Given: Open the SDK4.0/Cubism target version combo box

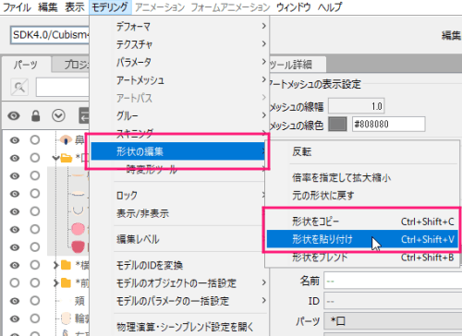Looking at the screenshot, I should pos(50,35).
